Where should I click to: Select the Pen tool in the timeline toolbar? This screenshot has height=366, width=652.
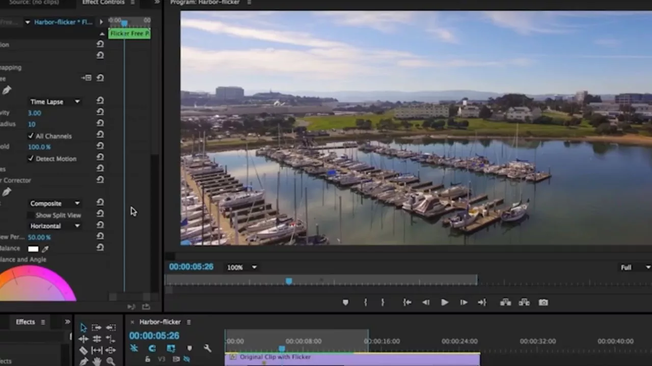83,361
